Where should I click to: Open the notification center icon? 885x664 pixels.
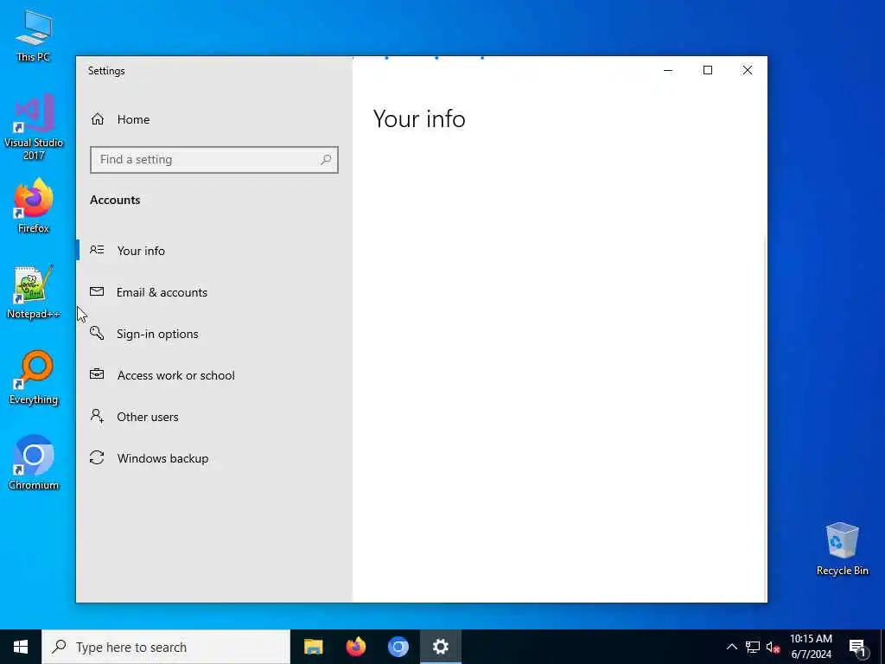click(x=857, y=647)
